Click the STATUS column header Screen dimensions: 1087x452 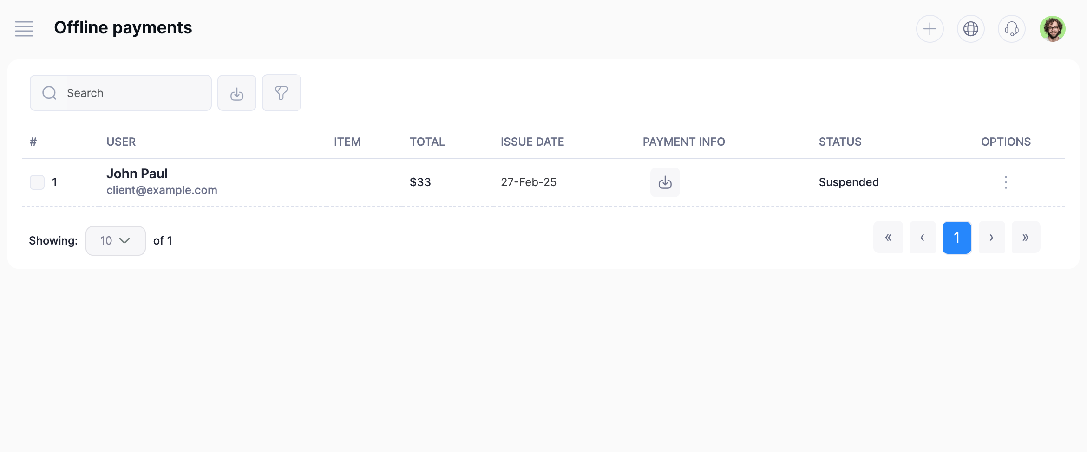point(840,142)
